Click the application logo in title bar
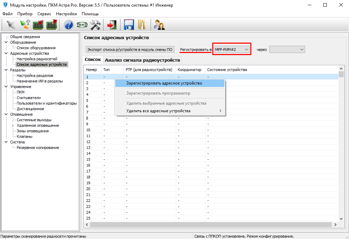This screenshot has height=239, width=349. coord(5,5)
